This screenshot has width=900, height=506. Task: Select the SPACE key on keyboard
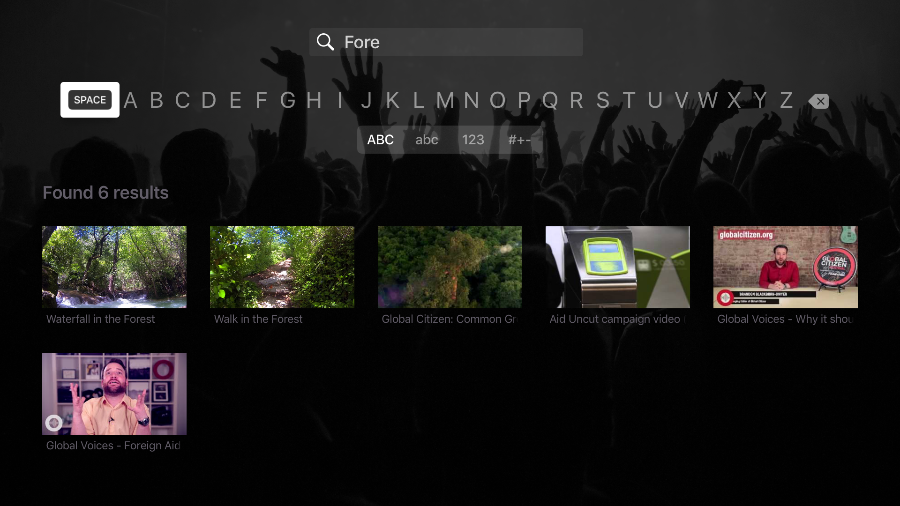[90, 99]
